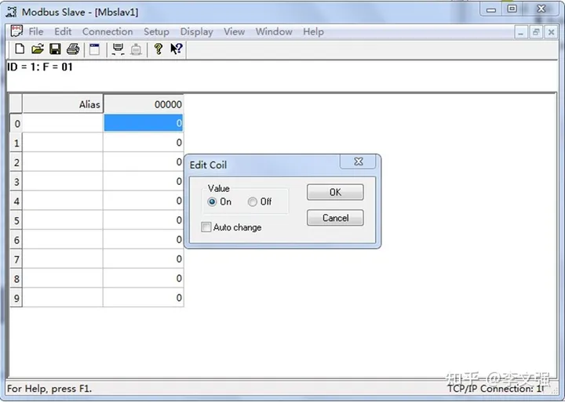
Task: Click the alias cell in row 1
Action: pos(63,143)
